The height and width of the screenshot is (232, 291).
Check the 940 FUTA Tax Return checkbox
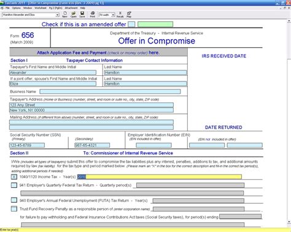click(14, 200)
